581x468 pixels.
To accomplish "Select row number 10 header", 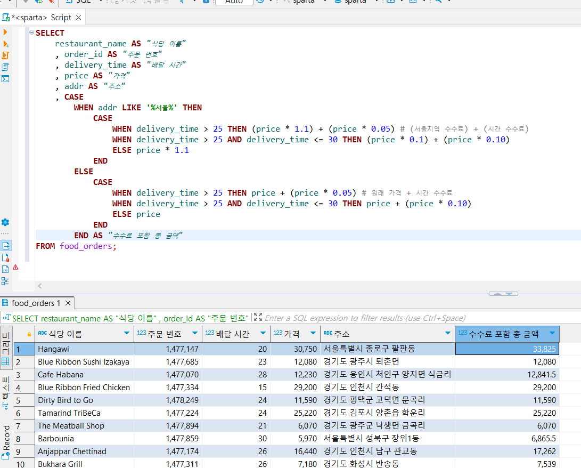I will coord(24,464).
